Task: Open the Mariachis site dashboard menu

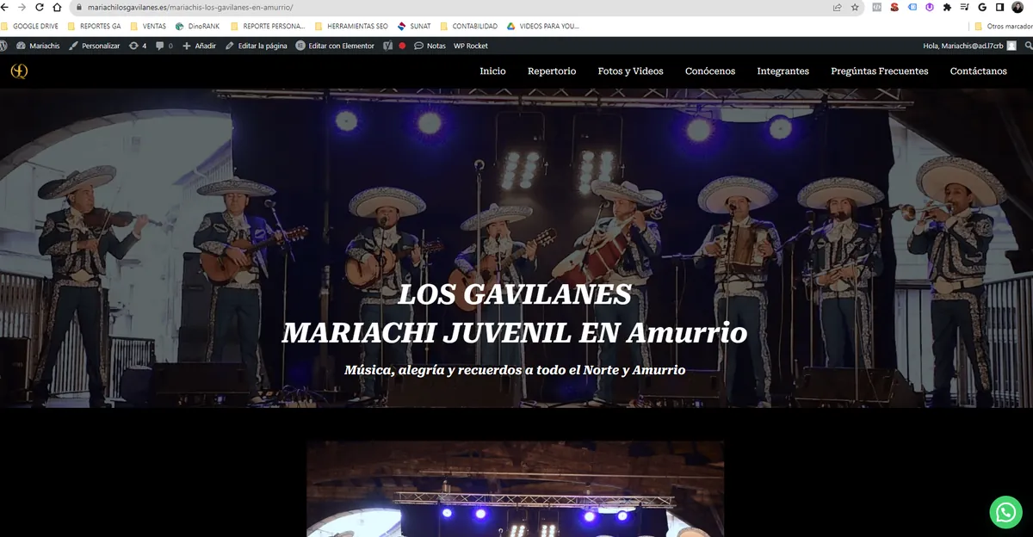Action: [39, 46]
